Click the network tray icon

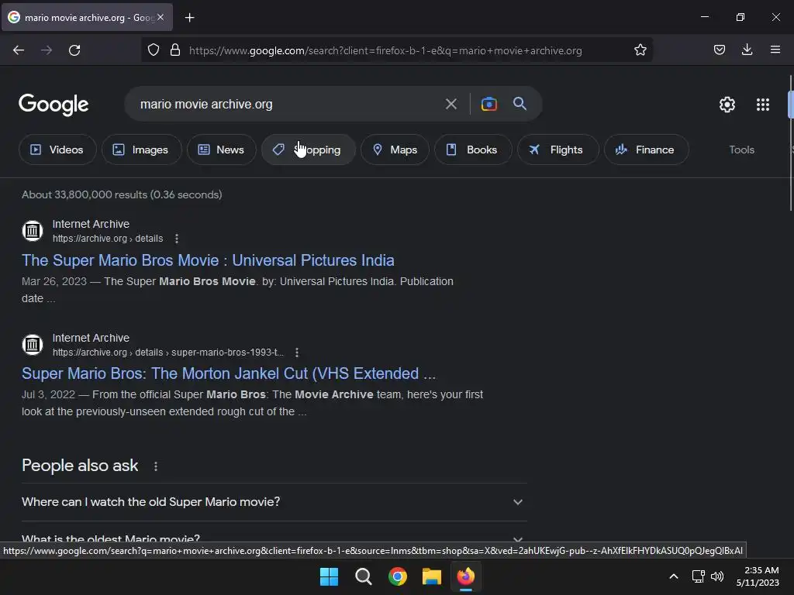(x=698, y=576)
